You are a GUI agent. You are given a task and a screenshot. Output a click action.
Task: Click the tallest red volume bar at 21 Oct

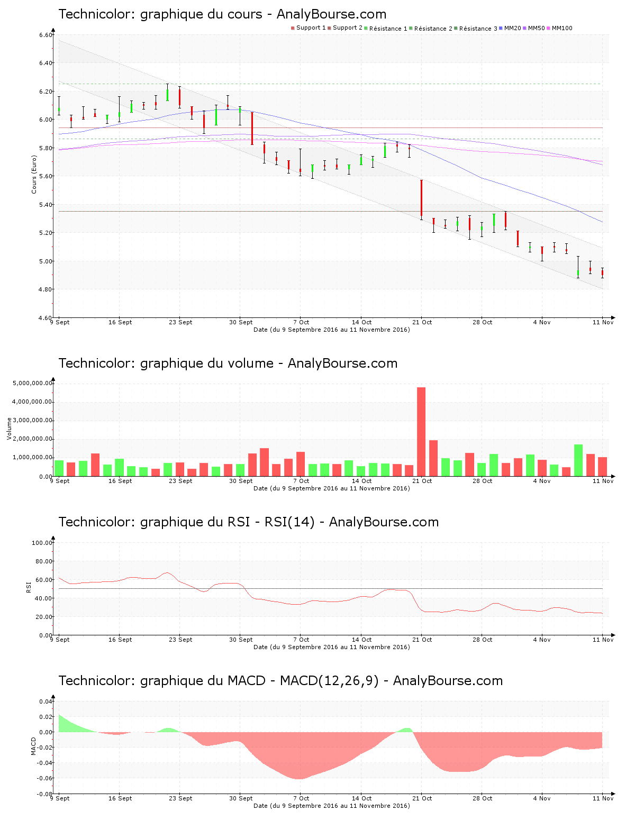click(x=421, y=432)
